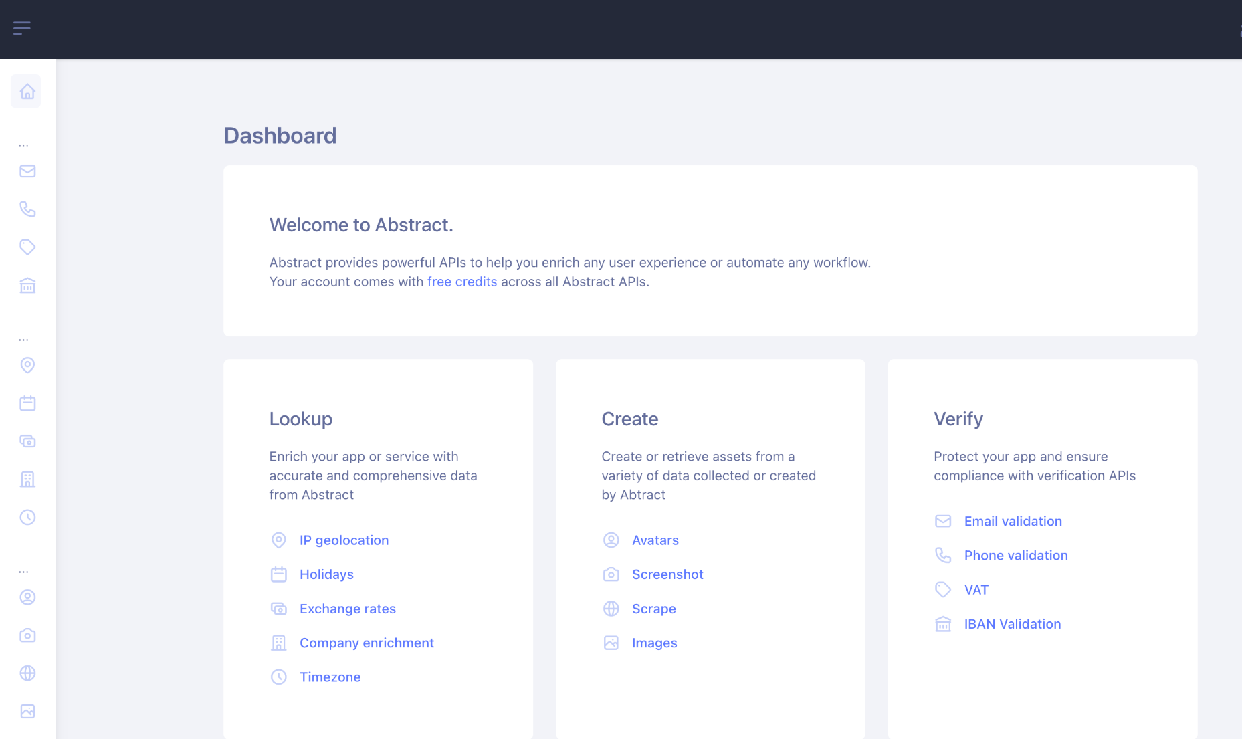Screen dimensions: 1242x739
Task: Expand the sidebar with the hamburger menu
Action: click(22, 28)
